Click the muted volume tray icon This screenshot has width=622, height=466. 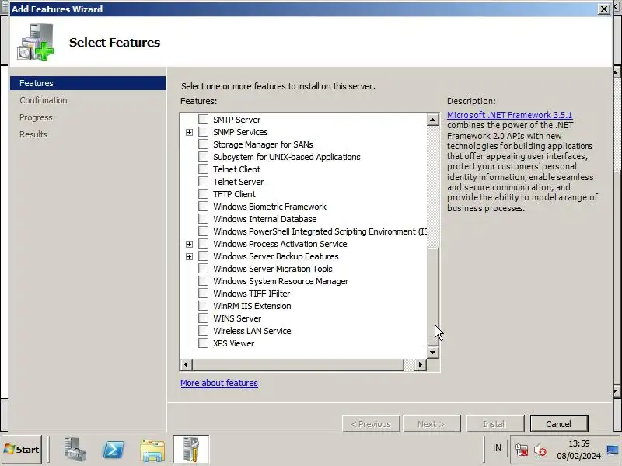tap(540, 450)
